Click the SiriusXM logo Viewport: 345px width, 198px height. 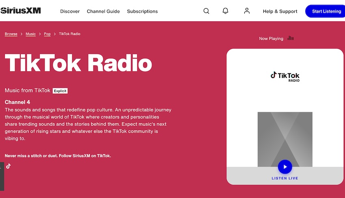tap(20, 11)
